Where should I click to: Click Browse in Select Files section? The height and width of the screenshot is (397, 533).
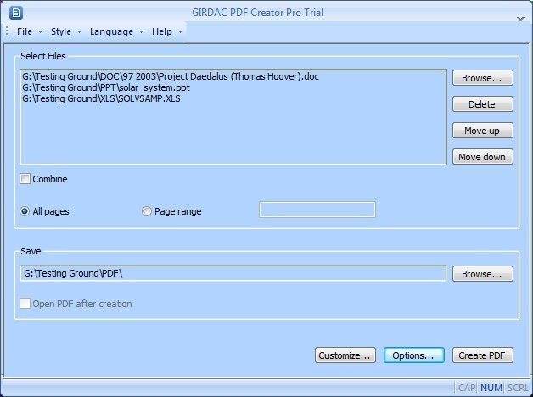pos(482,78)
